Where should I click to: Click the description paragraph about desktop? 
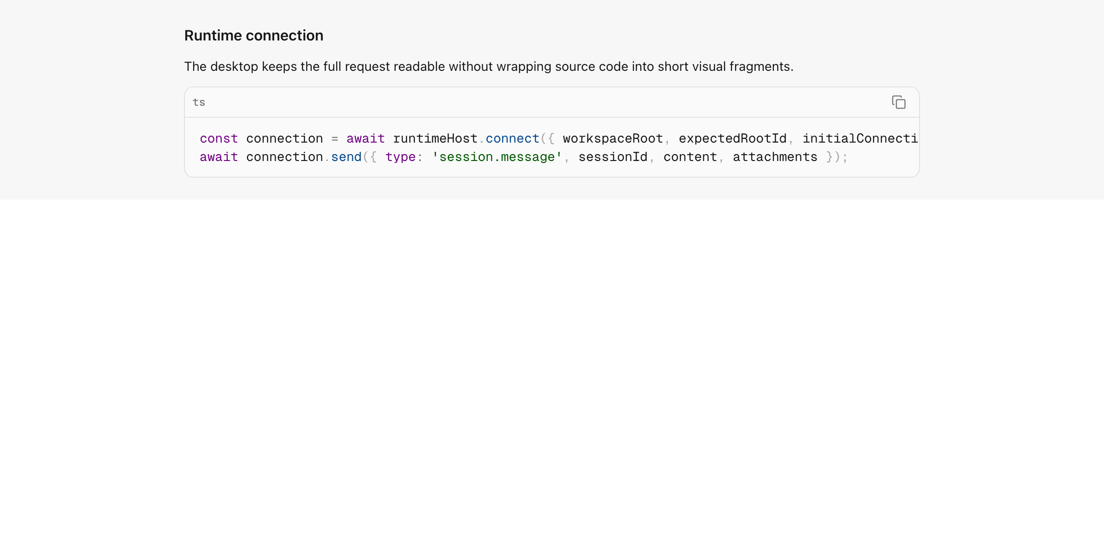489,67
